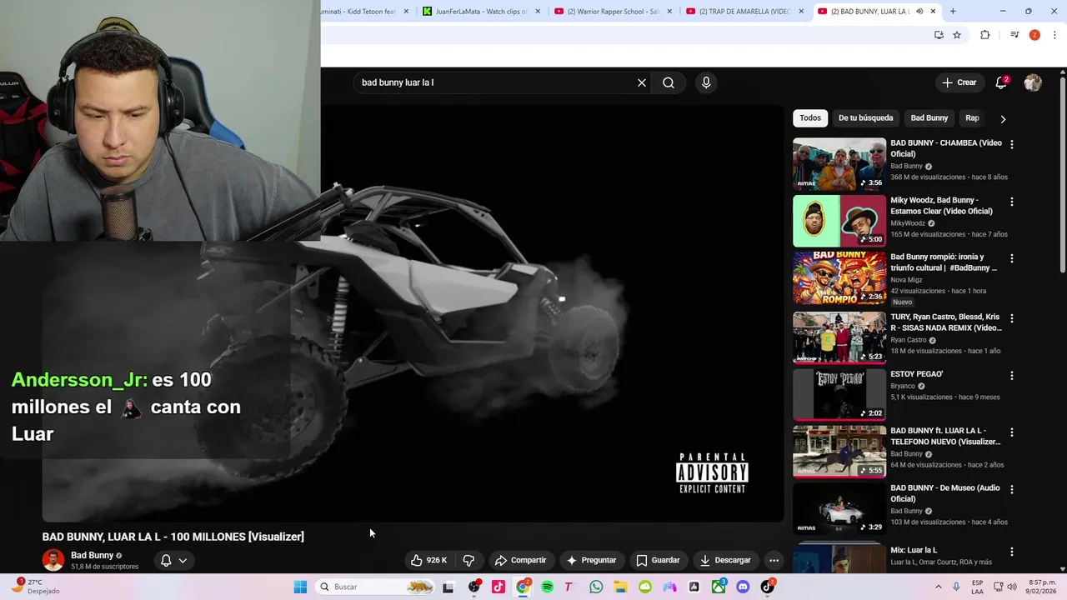Click ESP LAA language indicator

click(x=978, y=587)
